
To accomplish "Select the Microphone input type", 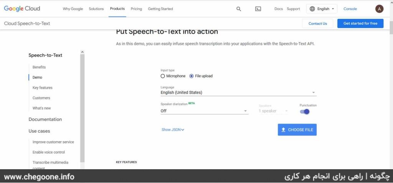I will pyautogui.click(x=173, y=76).
